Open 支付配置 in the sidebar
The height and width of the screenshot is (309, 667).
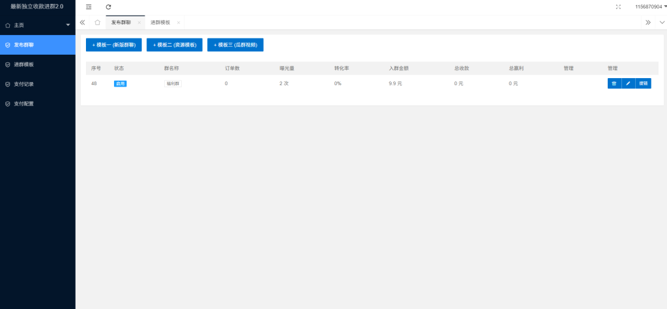click(24, 103)
